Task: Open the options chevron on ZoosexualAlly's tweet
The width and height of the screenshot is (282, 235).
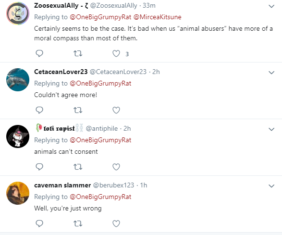Action: tap(271, 6)
